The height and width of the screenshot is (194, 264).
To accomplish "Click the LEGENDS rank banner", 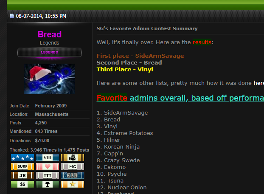I will point(50,52).
